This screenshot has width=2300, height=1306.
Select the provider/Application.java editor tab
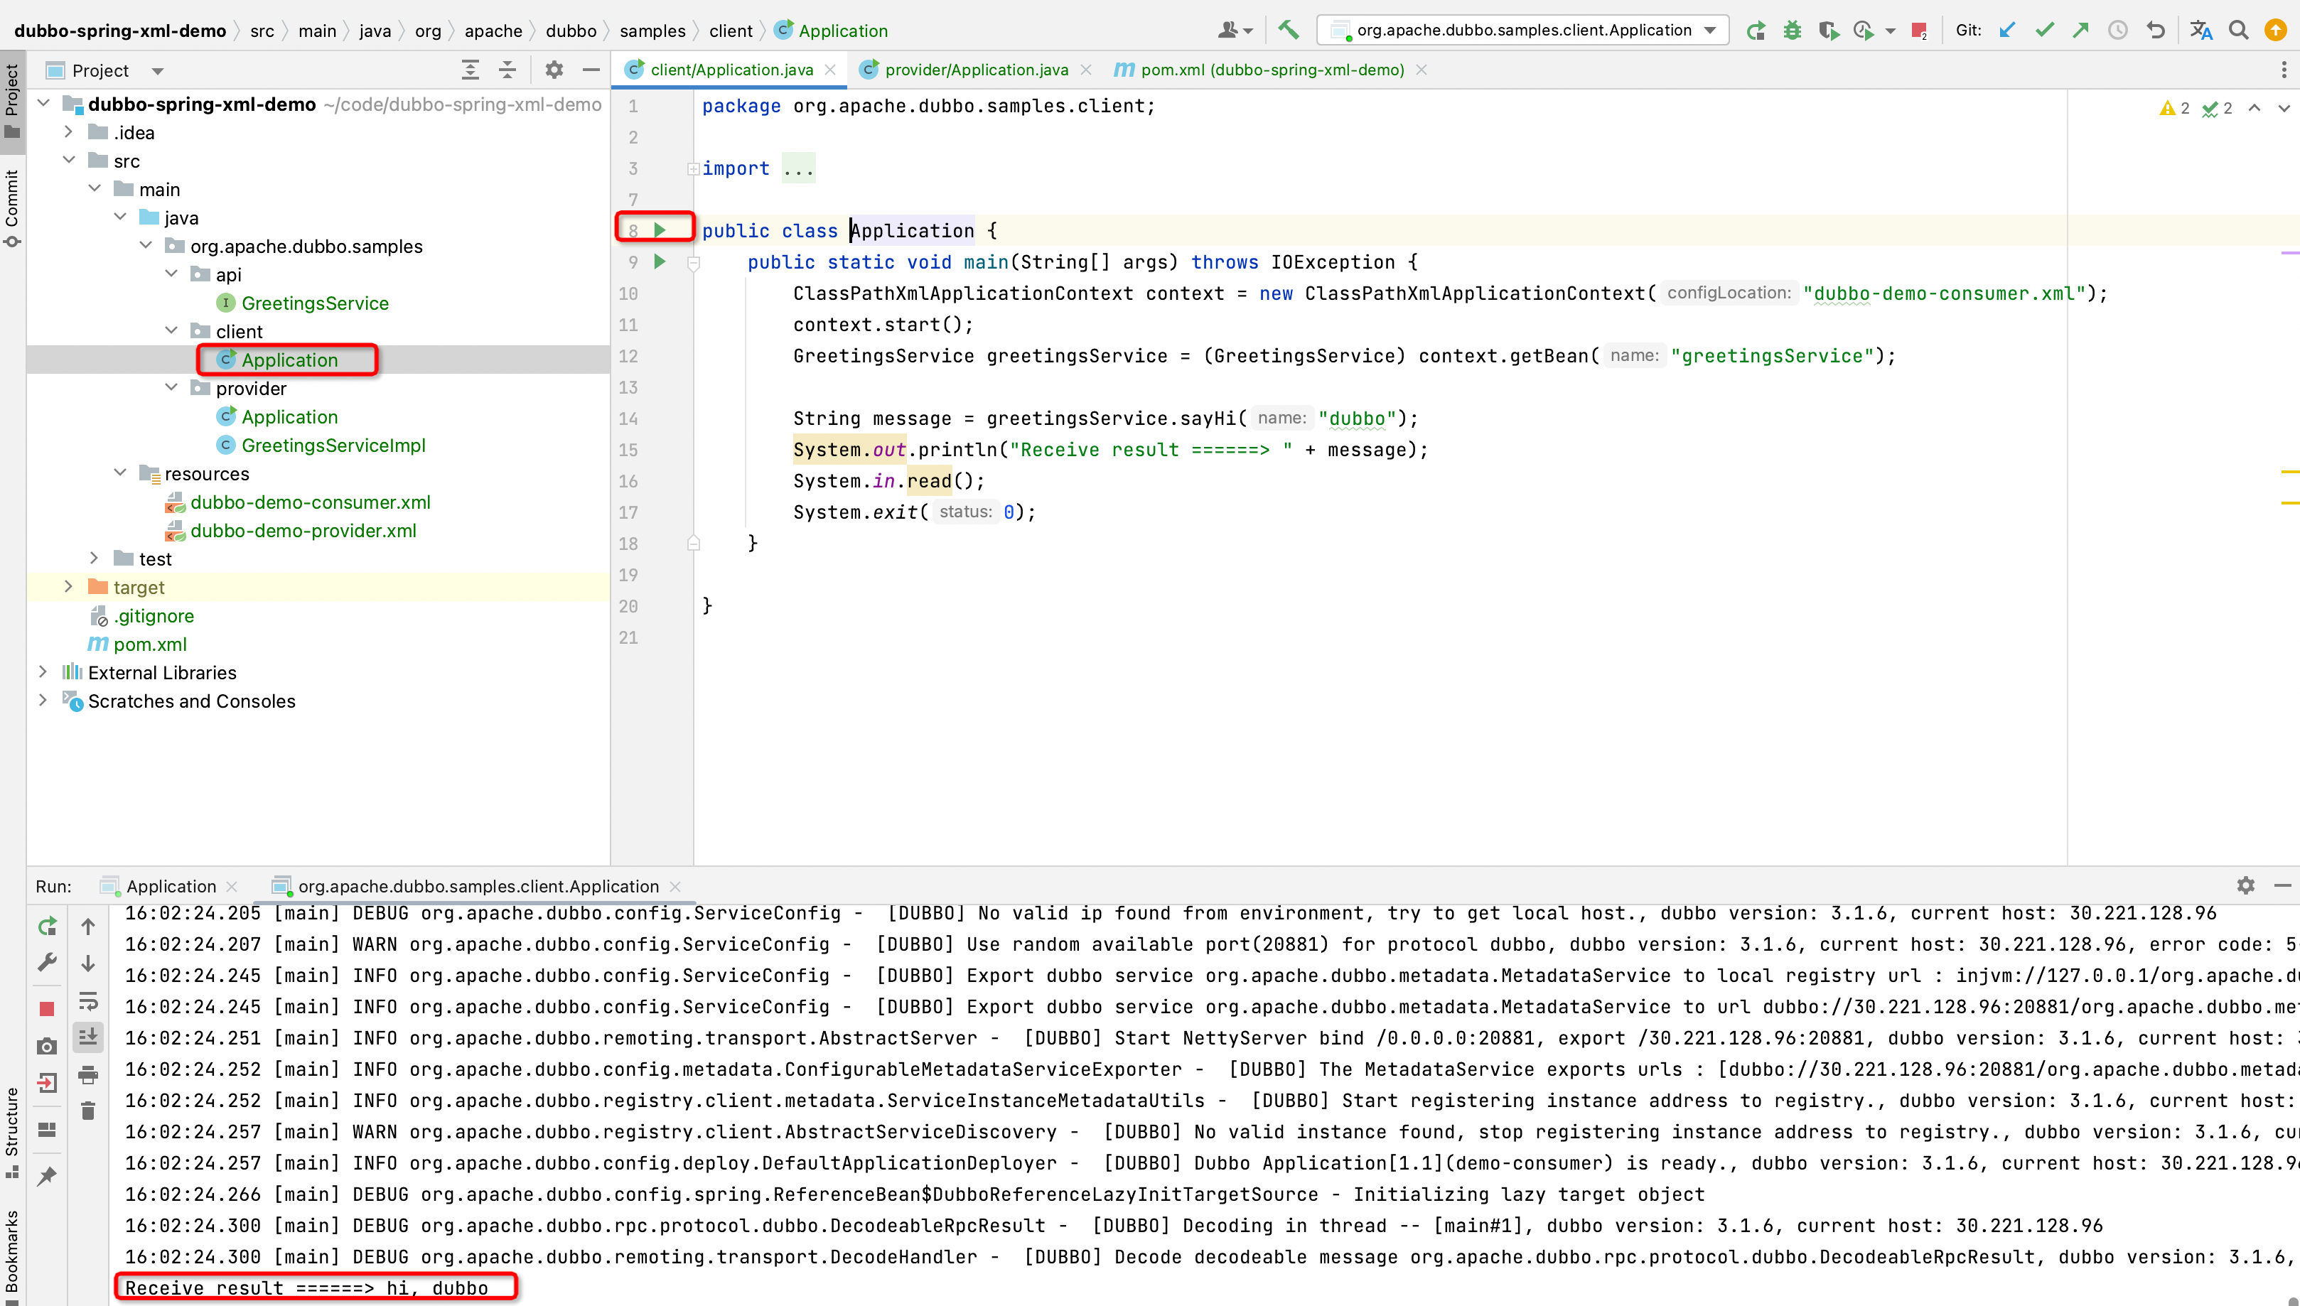pos(967,70)
